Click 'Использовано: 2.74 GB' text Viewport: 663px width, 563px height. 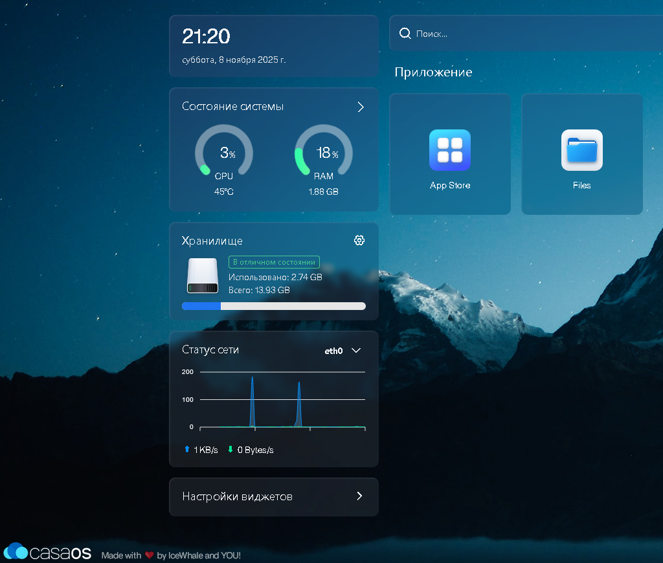(275, 277)
